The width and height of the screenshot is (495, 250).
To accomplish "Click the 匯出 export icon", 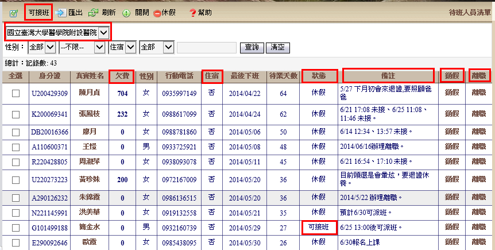I will (x=61, y=13).
